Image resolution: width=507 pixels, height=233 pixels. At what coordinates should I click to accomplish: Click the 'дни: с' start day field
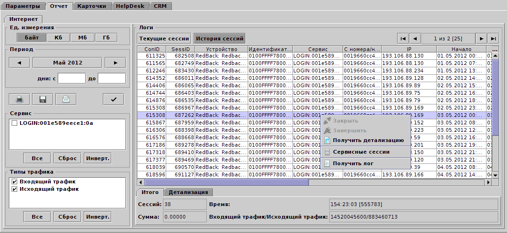pos(71,78)
